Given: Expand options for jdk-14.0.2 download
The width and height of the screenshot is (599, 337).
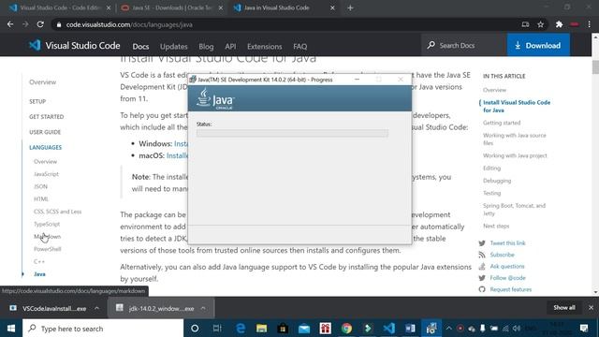Looking at the screenshot, I should 203,308.
